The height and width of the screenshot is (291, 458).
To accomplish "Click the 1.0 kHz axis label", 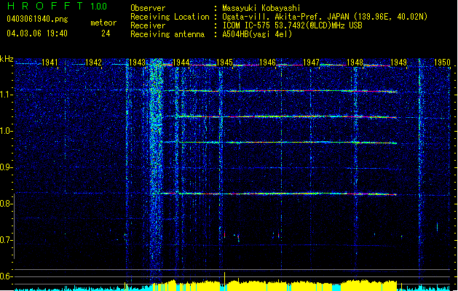I will [7, 131].
